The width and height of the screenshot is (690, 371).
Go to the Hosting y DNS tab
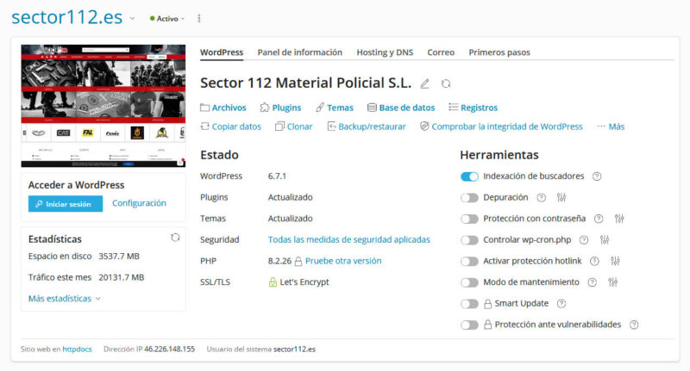pyautogui.click(x=385, y=53)
